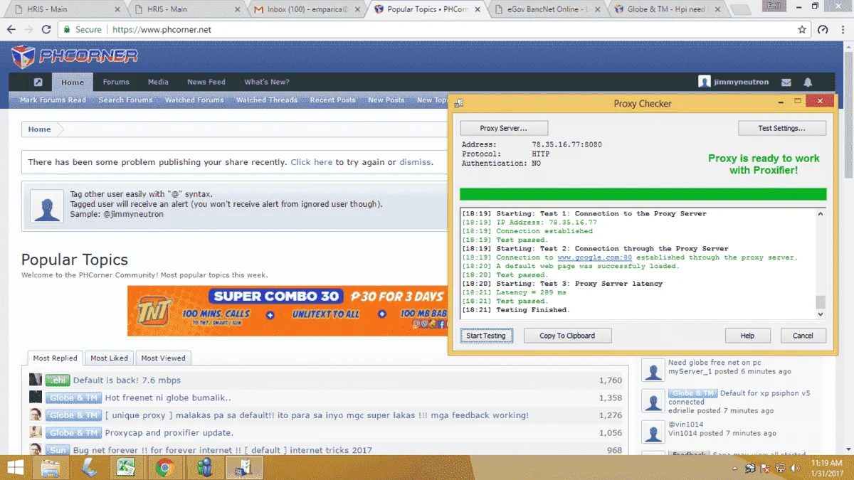The height and width of the screenshot is (480, 854).
Task: Click the speedometer extension icon in Chrome toolbar
Action: coord(823,30)
